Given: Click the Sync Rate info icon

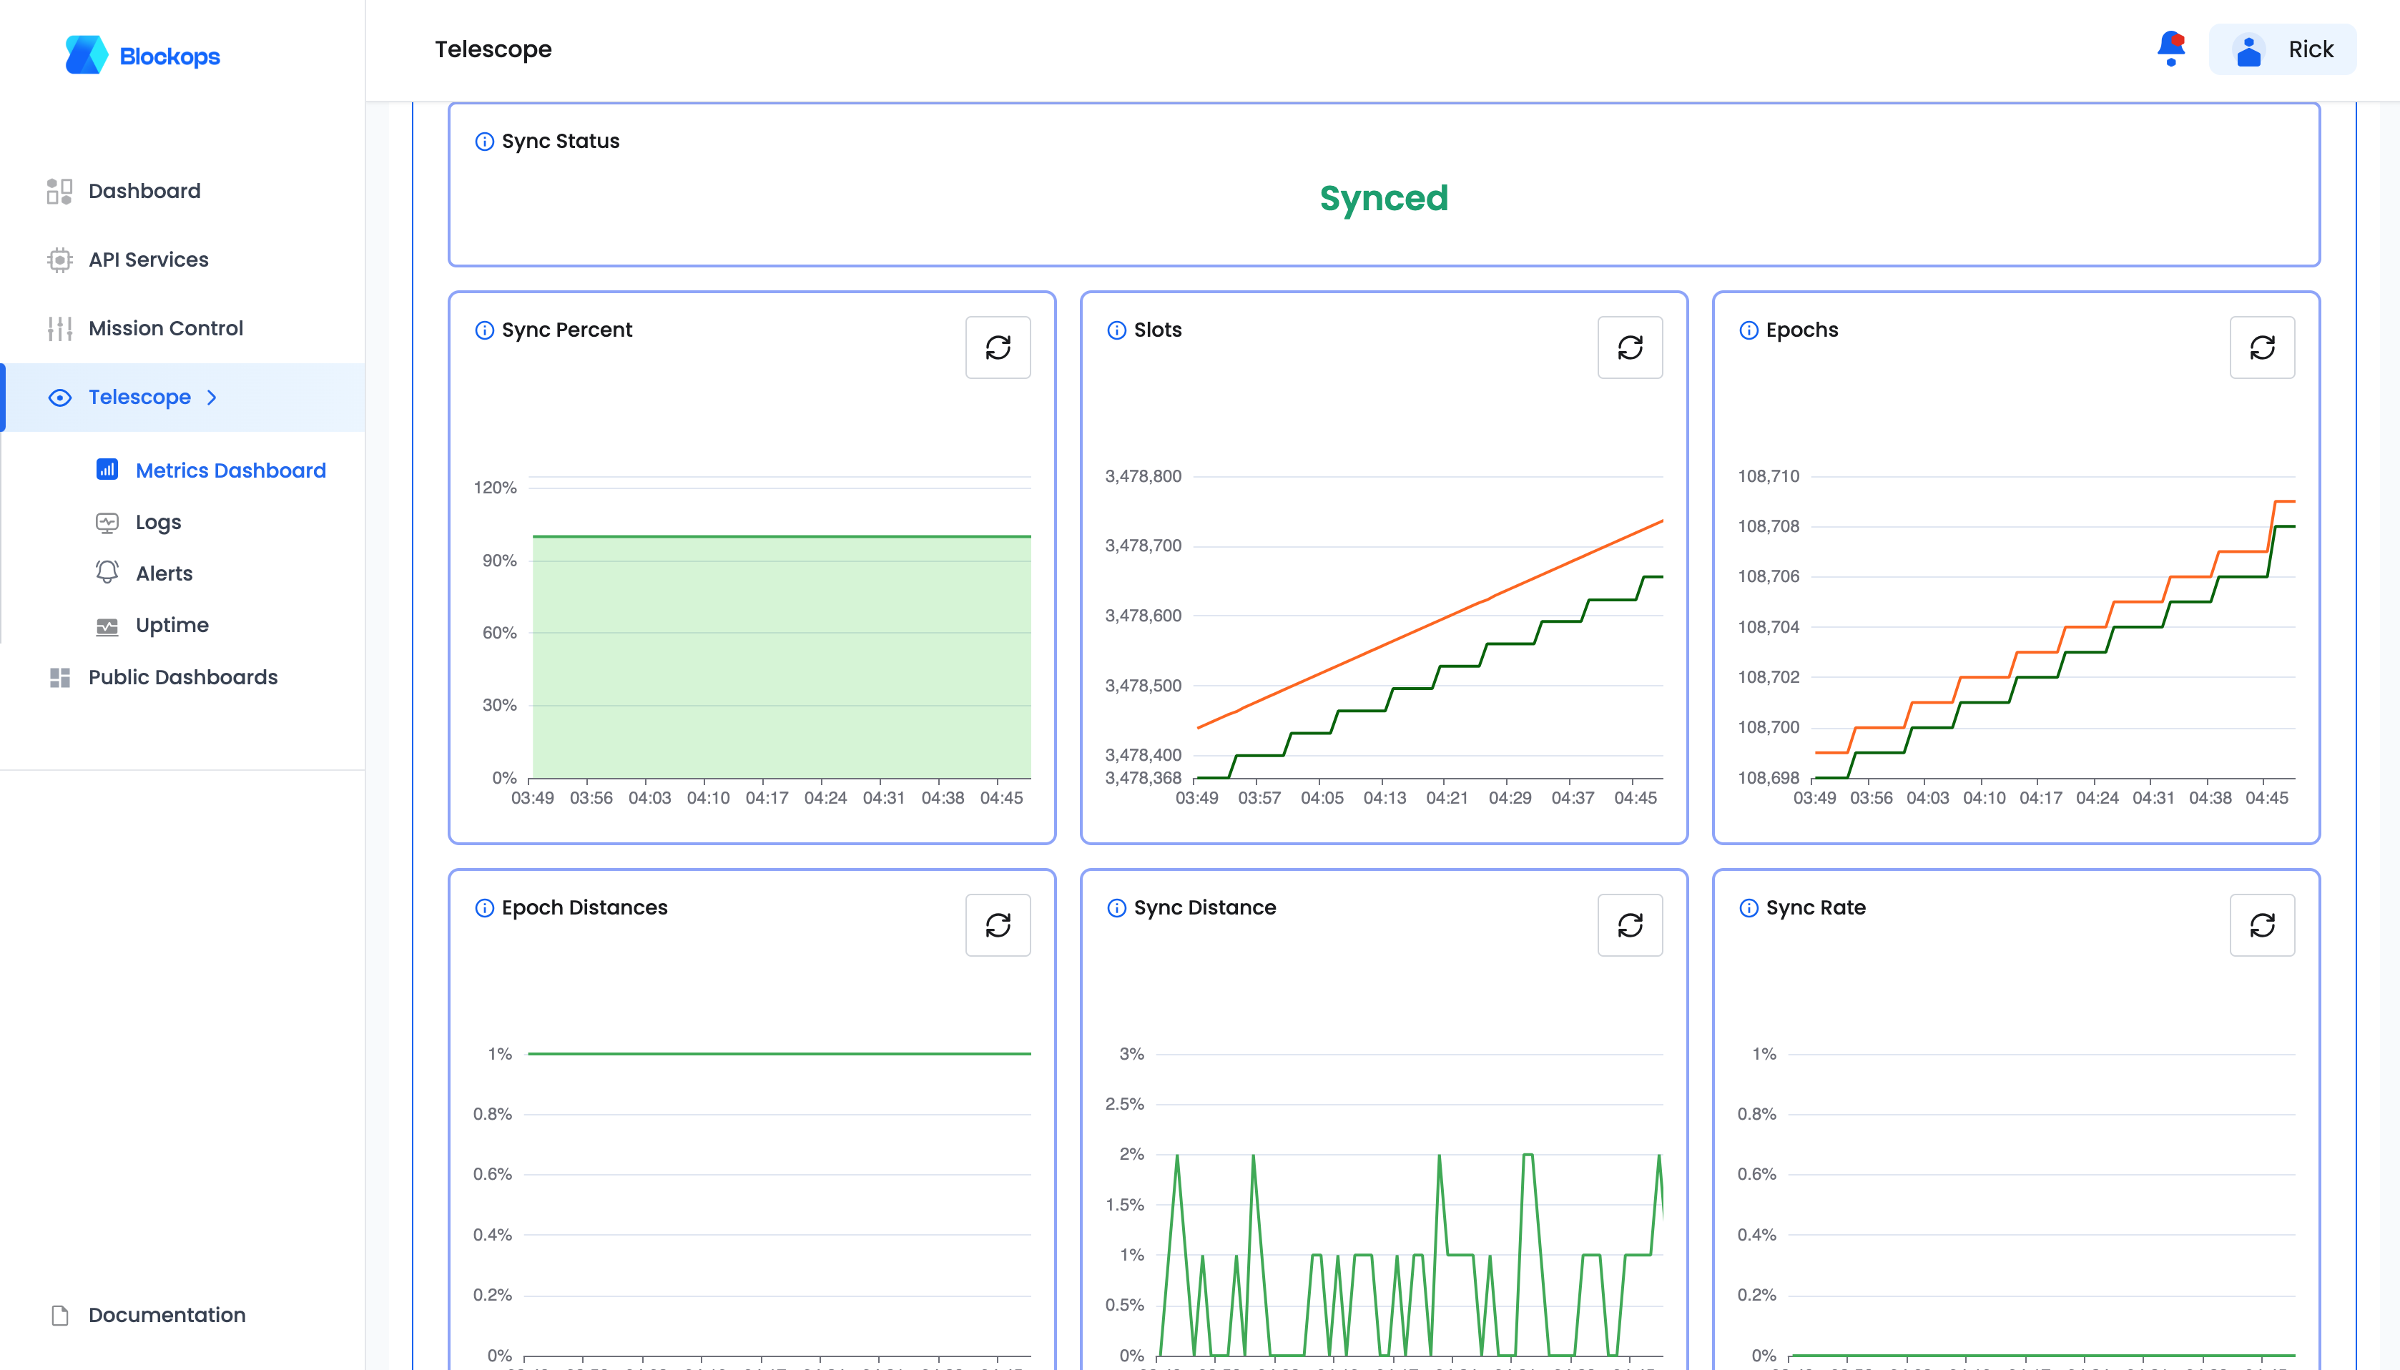Looking at the screenshot, I should click(1749, 908).
